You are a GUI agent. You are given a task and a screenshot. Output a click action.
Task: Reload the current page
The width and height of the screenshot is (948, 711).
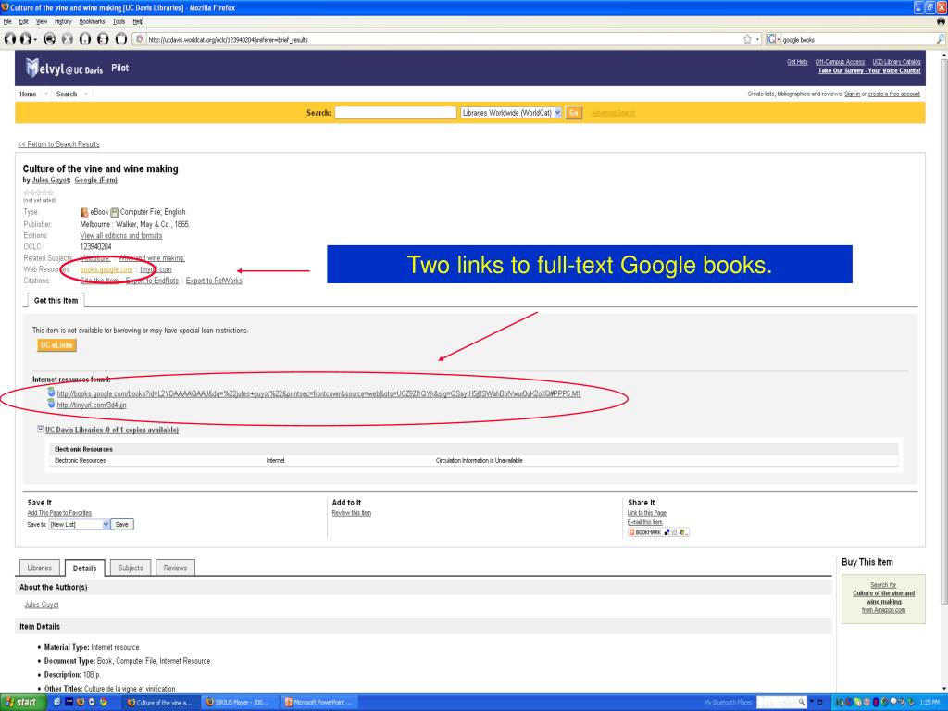[50, 39]
